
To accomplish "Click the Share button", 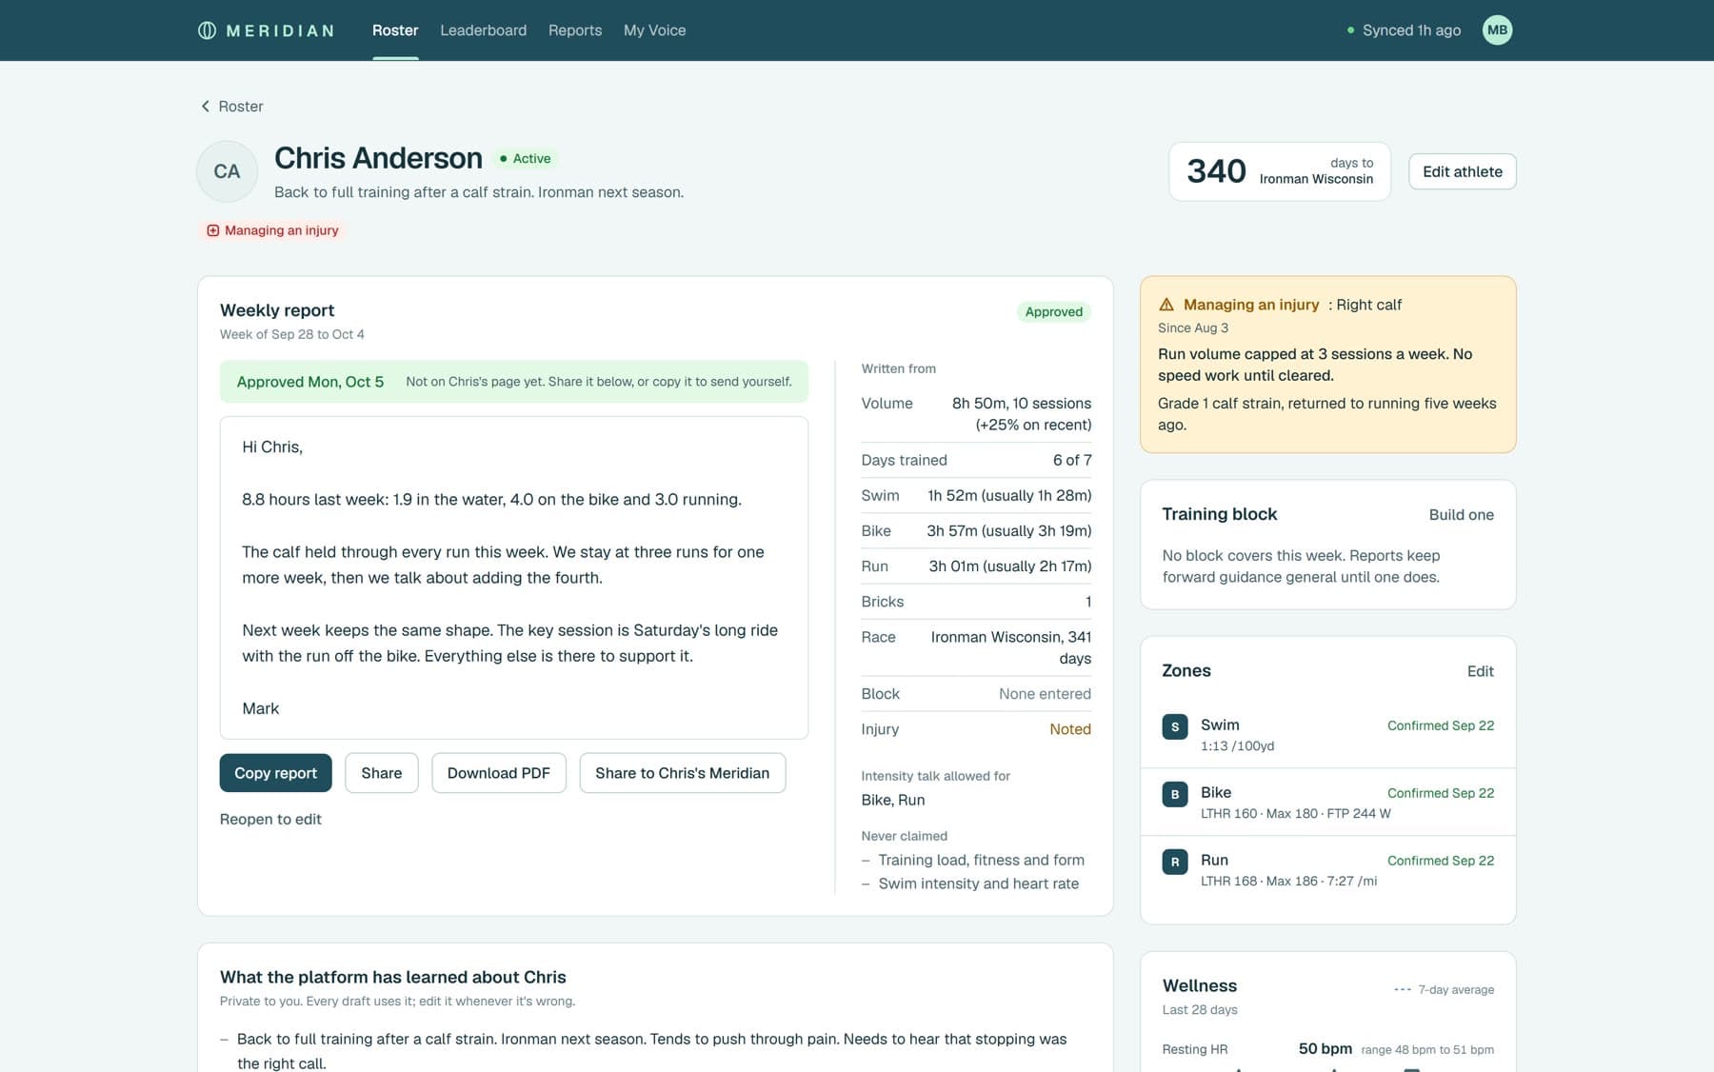I will (382, 773).
